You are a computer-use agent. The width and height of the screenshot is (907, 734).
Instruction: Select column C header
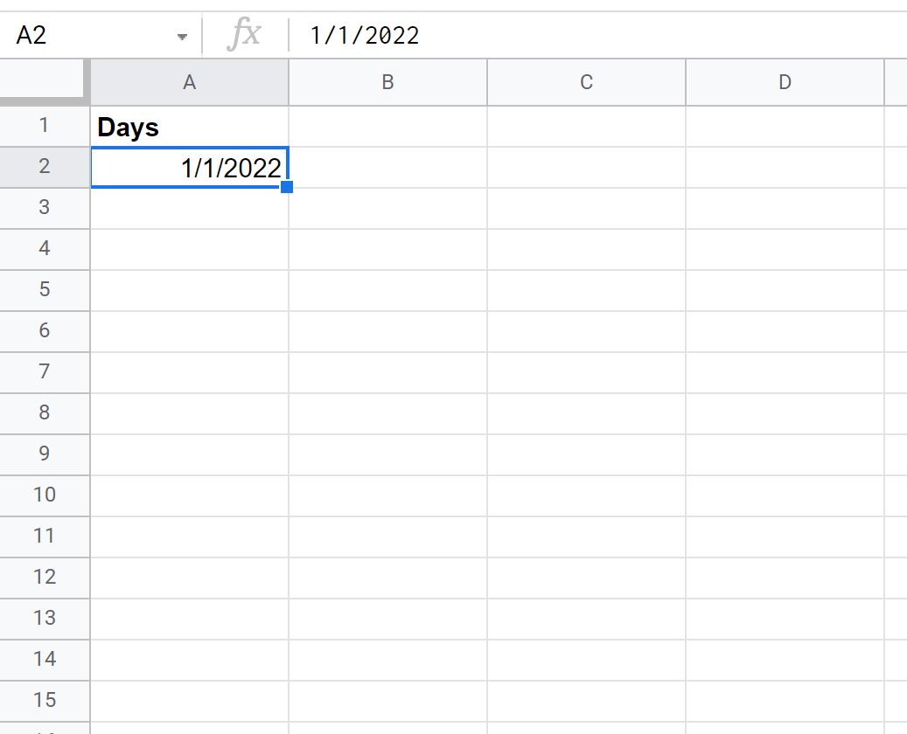click(587, 82)
